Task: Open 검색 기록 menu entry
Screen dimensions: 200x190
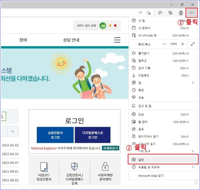Action: click(163, 68)
